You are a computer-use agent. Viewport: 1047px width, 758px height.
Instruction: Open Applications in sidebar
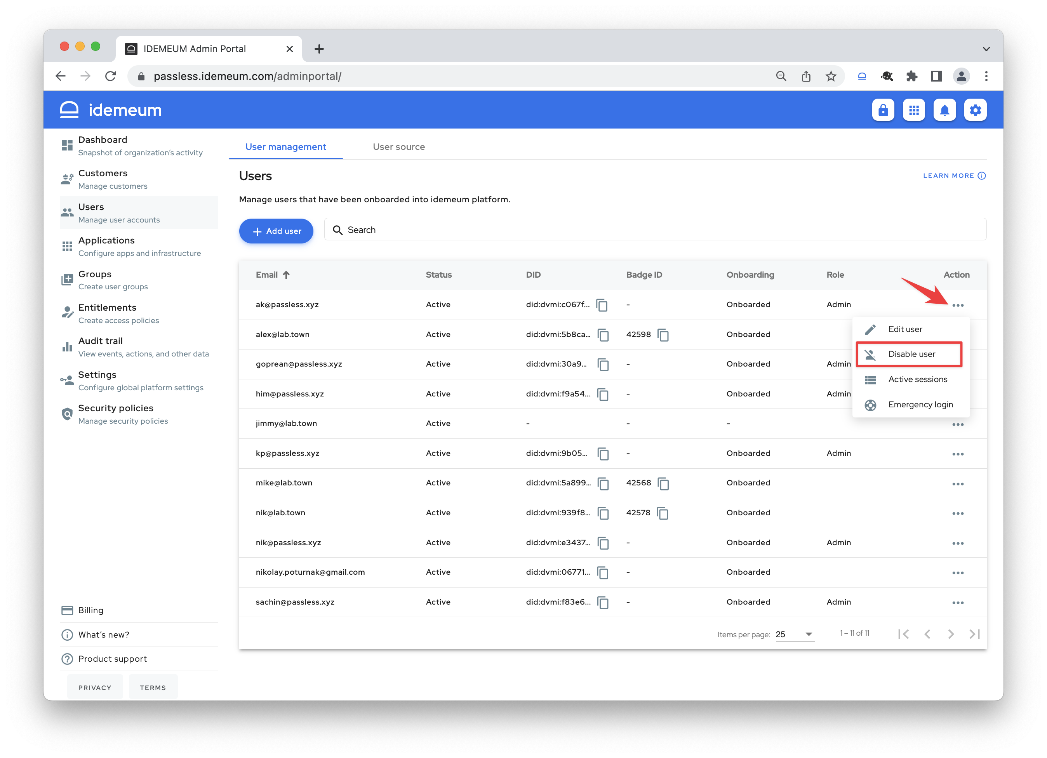pyautogui.click(x=139, y=247)
